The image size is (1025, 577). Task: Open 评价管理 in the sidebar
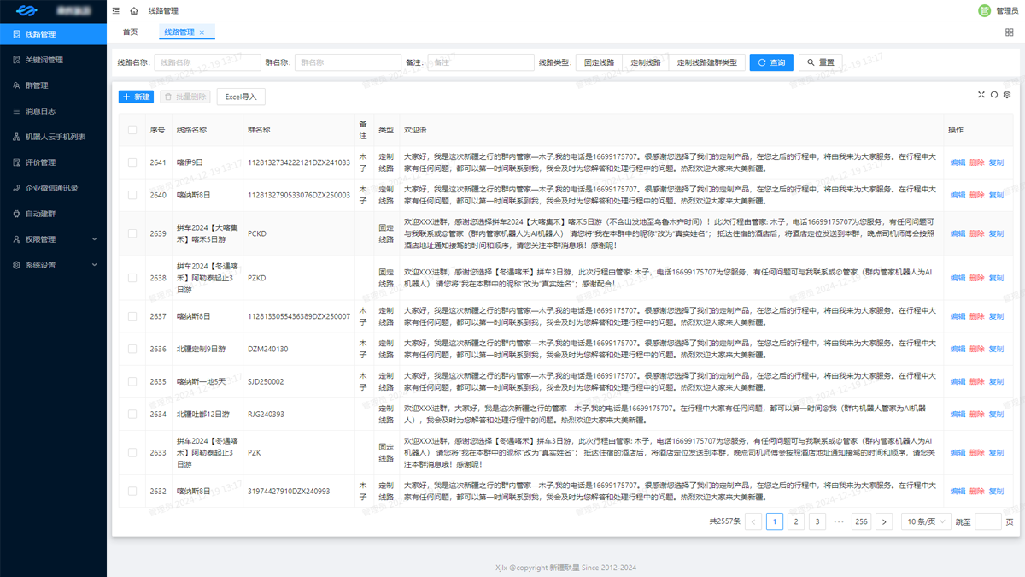click(x=53, y=162)
